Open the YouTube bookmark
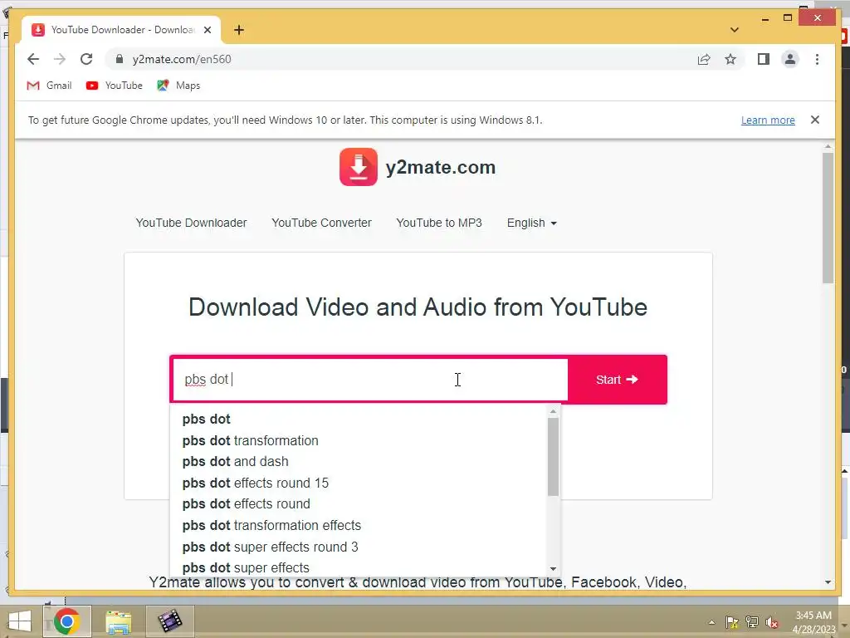The width and height of the screenshot is (850, 638). coord(115,86)
